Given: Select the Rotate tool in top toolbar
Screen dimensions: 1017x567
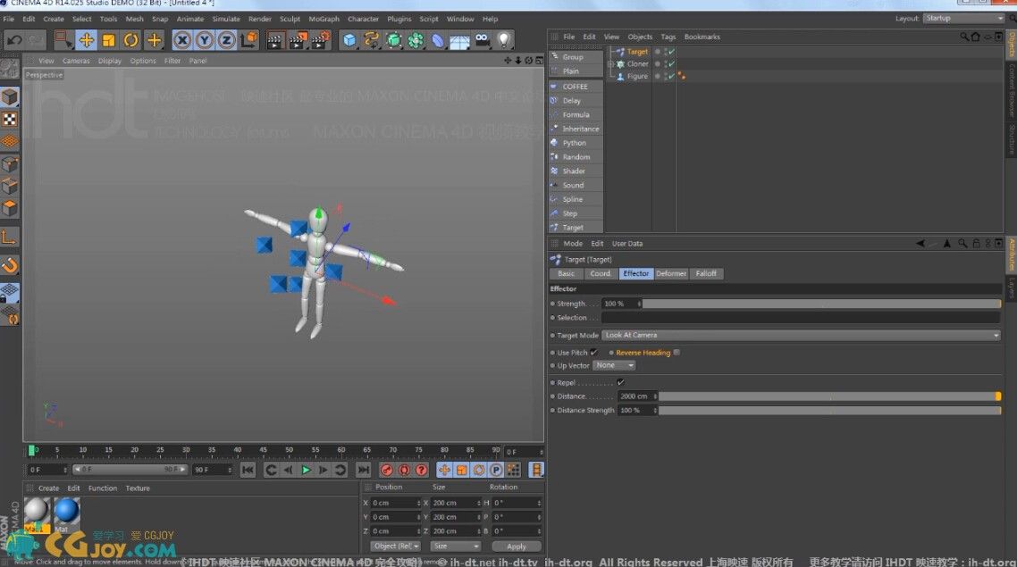Looking at the screenshot, I should tap(131, 41).
